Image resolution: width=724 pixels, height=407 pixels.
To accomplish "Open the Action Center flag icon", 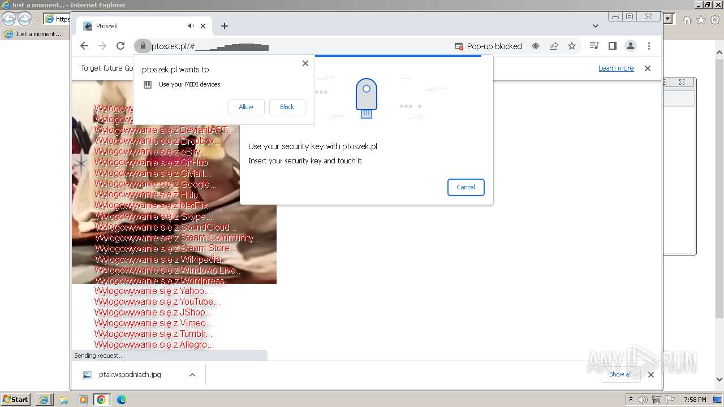I will click(670, 400).
